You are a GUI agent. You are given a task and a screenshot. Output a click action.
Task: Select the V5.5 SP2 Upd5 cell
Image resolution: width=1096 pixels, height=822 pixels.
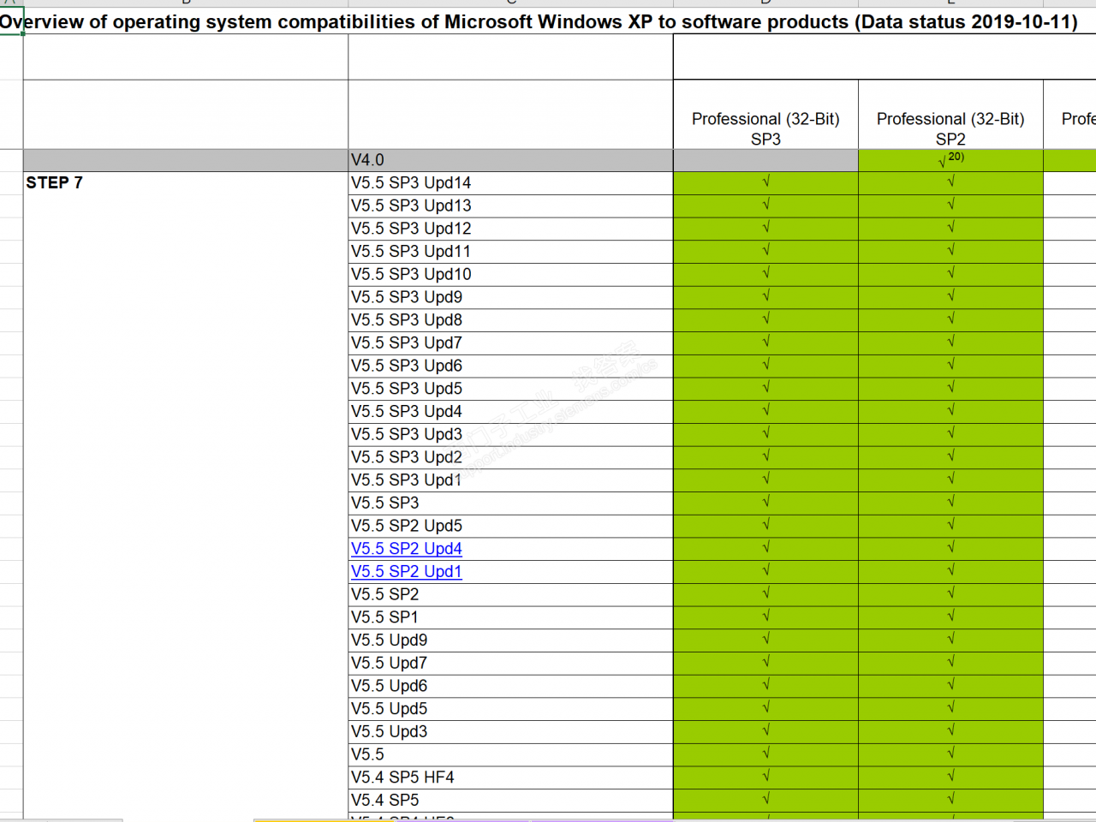(510, 526)
